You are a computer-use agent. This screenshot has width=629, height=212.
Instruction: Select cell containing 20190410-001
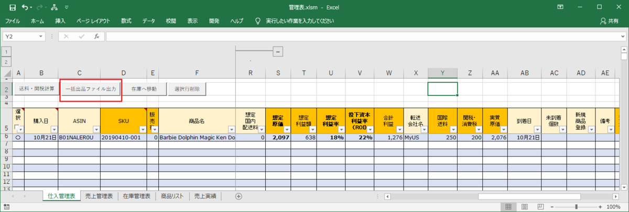(x=124, y=138)
